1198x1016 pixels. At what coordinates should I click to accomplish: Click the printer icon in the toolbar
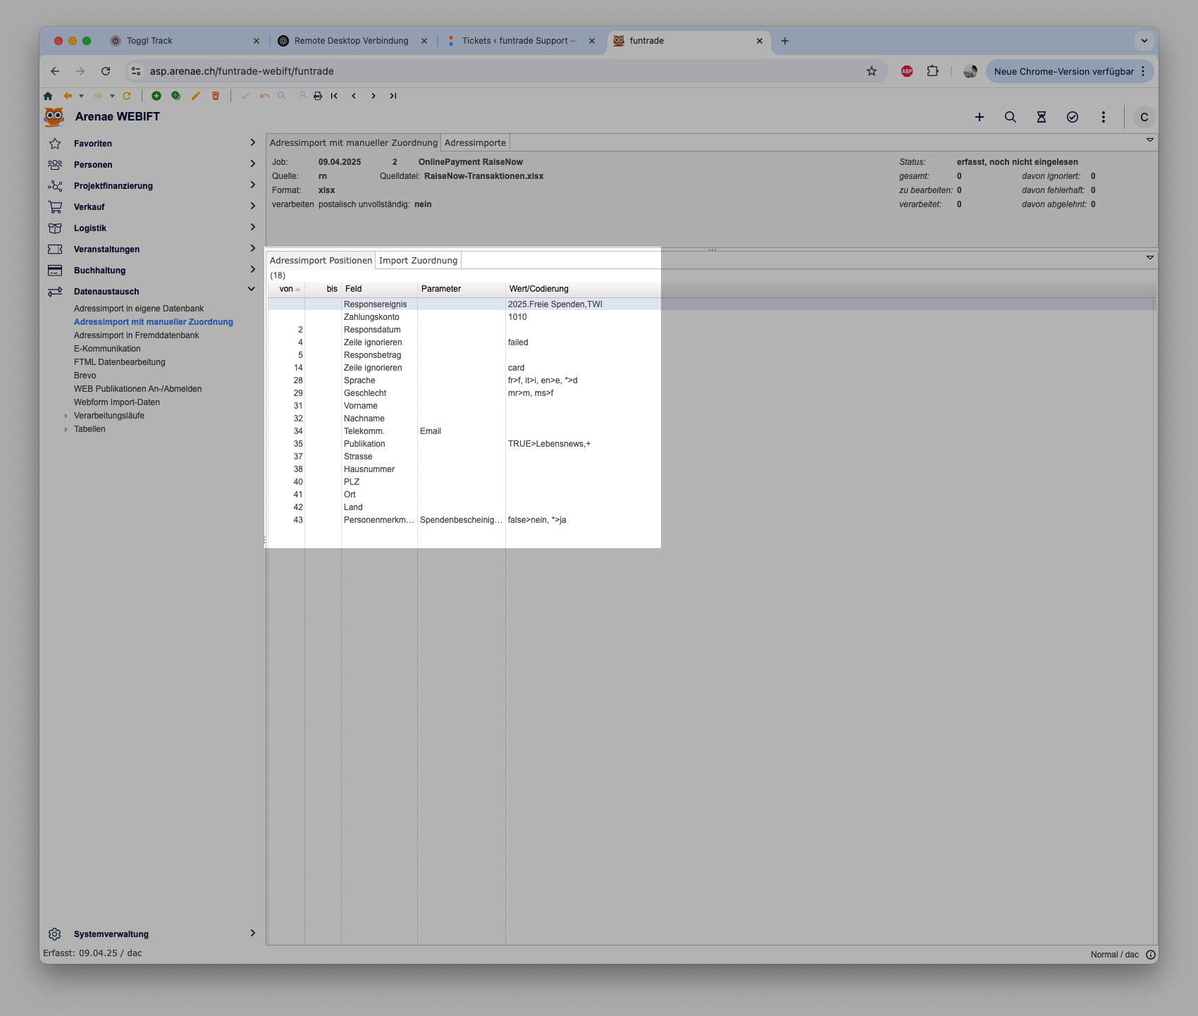[x=318, y=96]
